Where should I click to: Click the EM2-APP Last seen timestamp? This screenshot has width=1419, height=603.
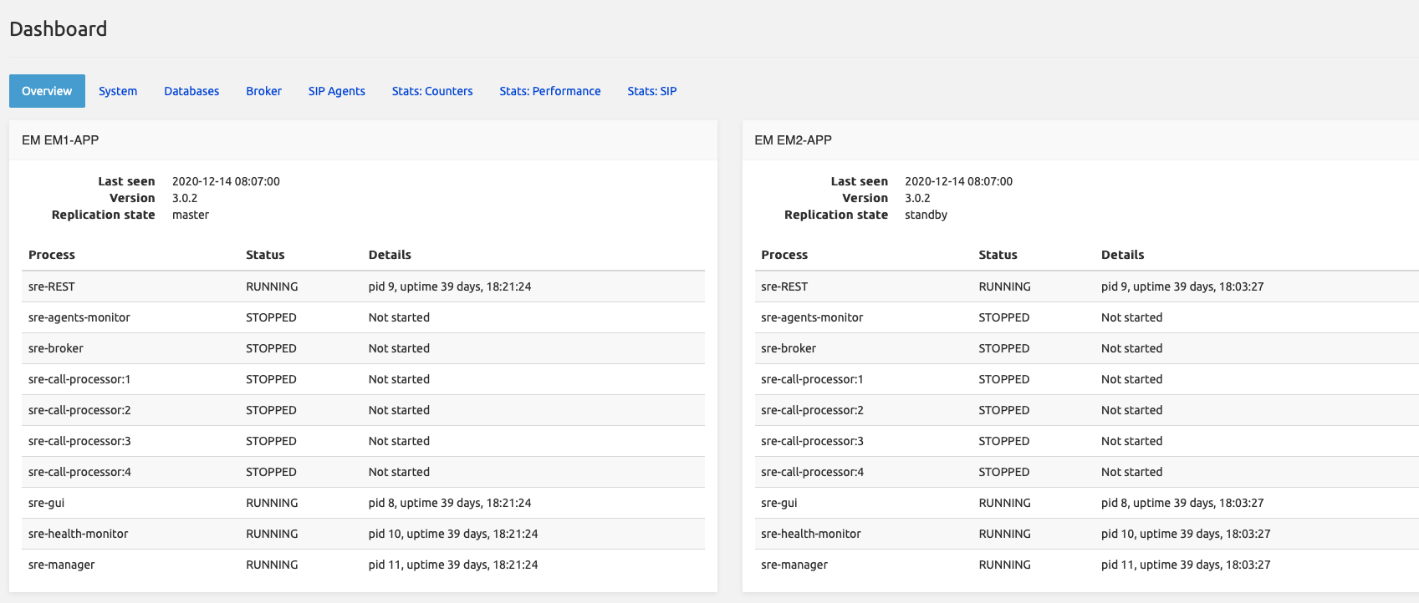click(958, 181)
